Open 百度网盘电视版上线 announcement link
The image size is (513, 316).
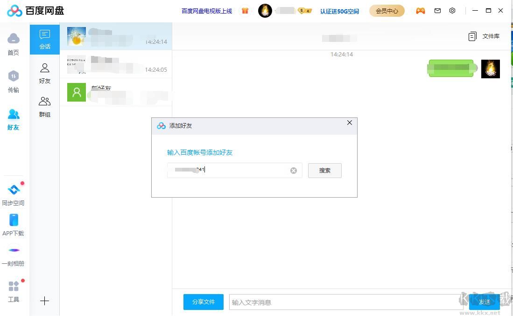click(206, 11)
